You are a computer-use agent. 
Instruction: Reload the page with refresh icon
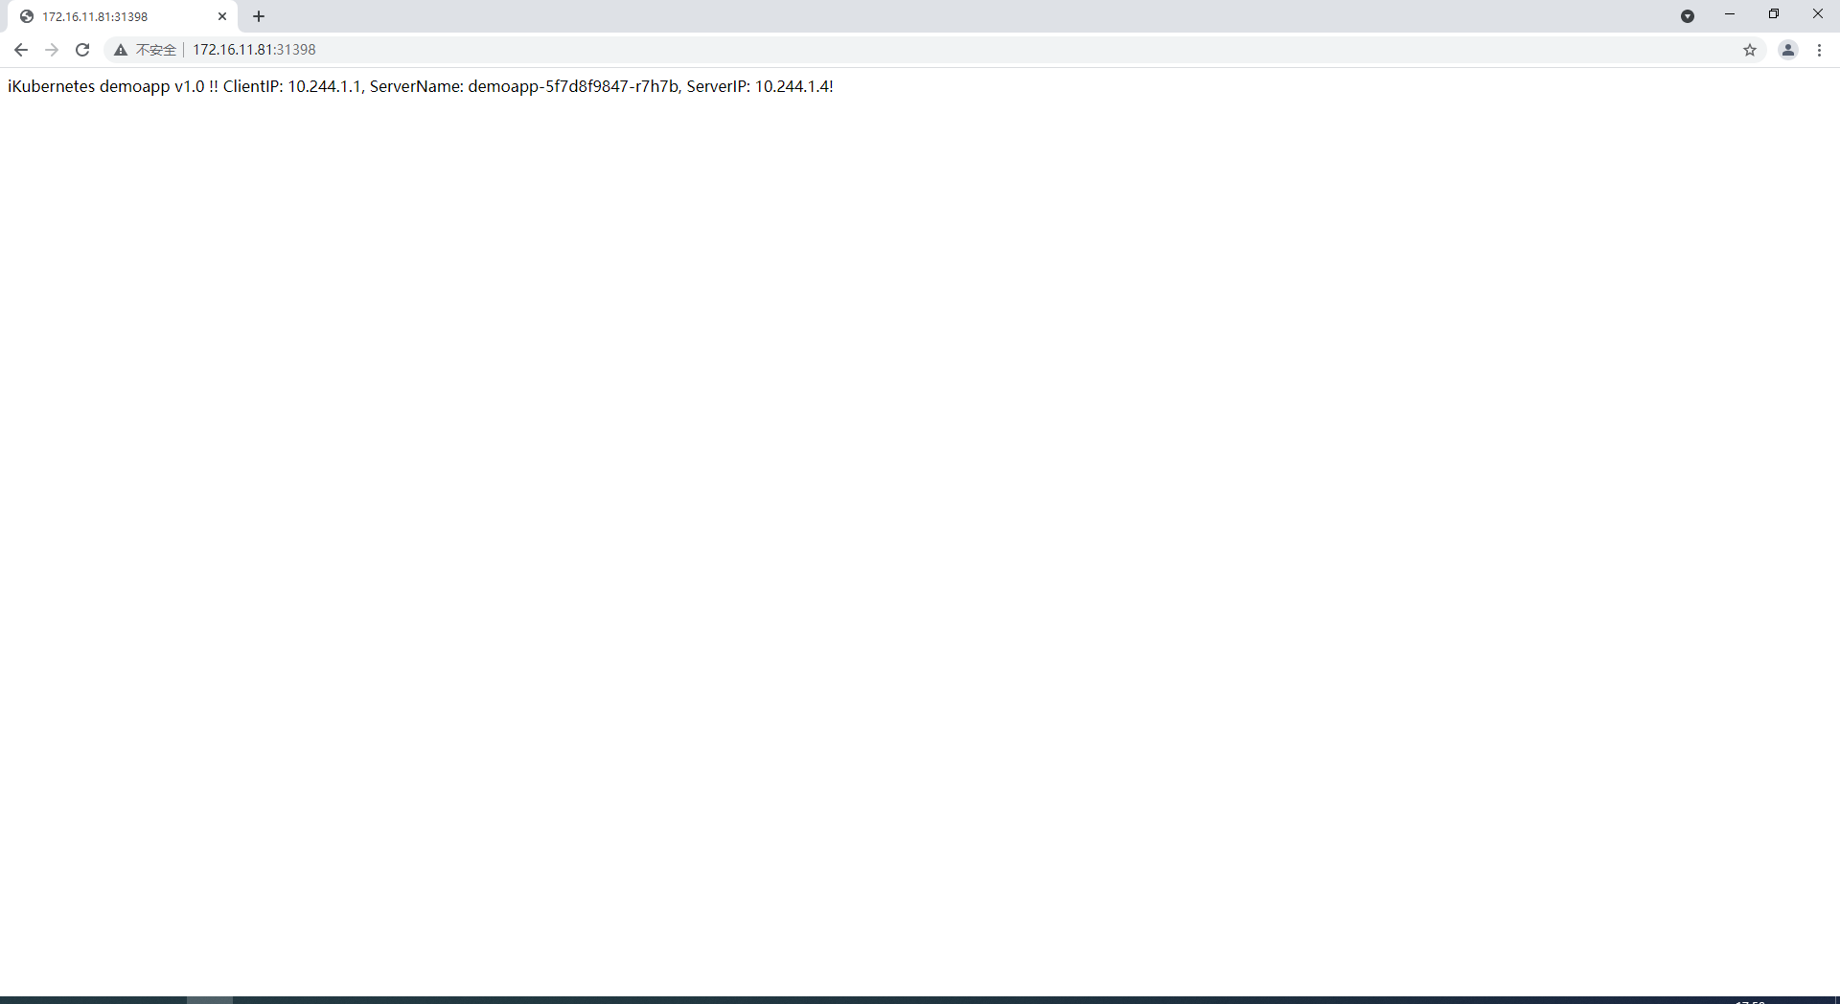click(x=82, y=50)
